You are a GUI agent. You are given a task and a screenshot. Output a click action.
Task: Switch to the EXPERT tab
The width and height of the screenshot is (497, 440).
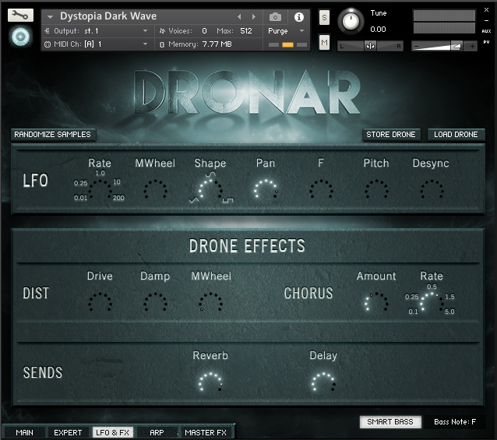[x=68, y=432]
